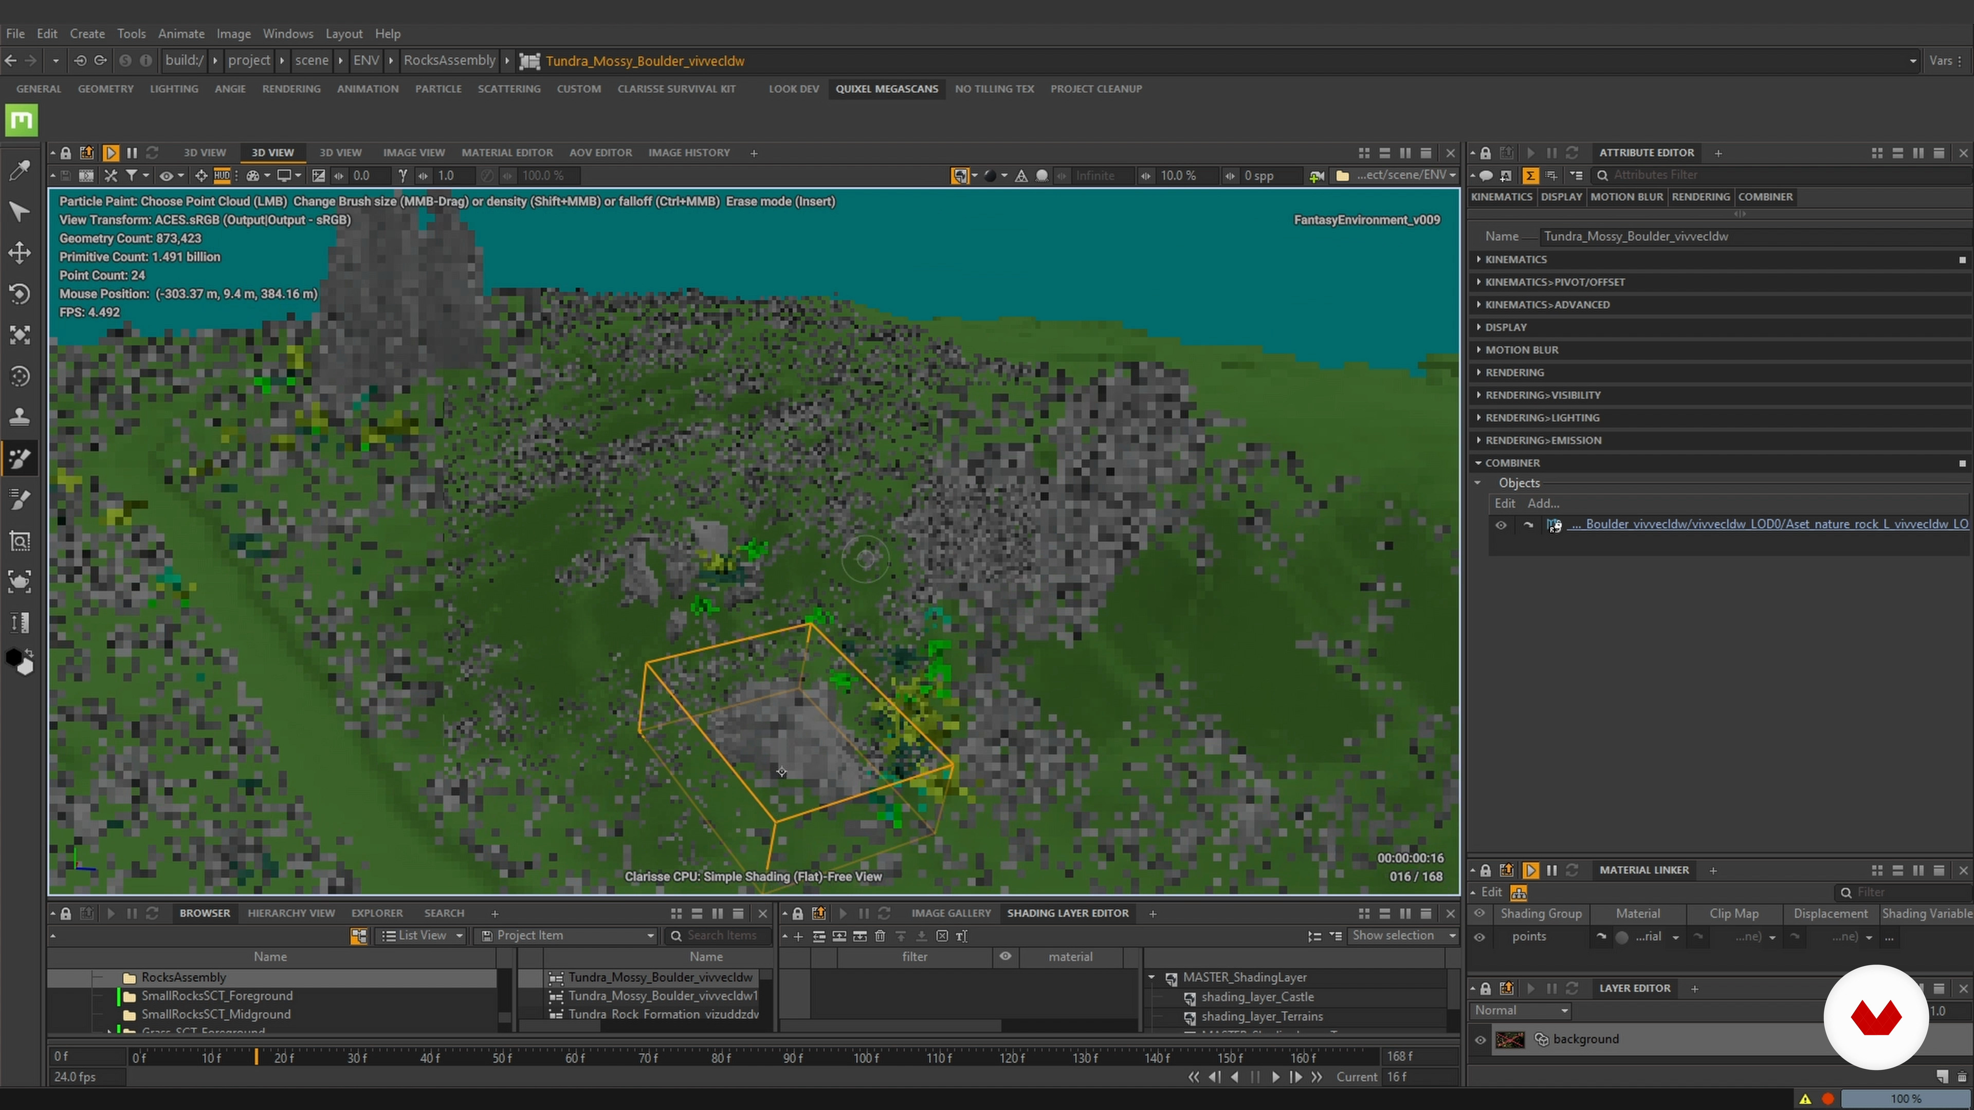This screenshot has height=1110, width=1974.
Task: Select the active particle paint tool
Action: click(19, 459)
